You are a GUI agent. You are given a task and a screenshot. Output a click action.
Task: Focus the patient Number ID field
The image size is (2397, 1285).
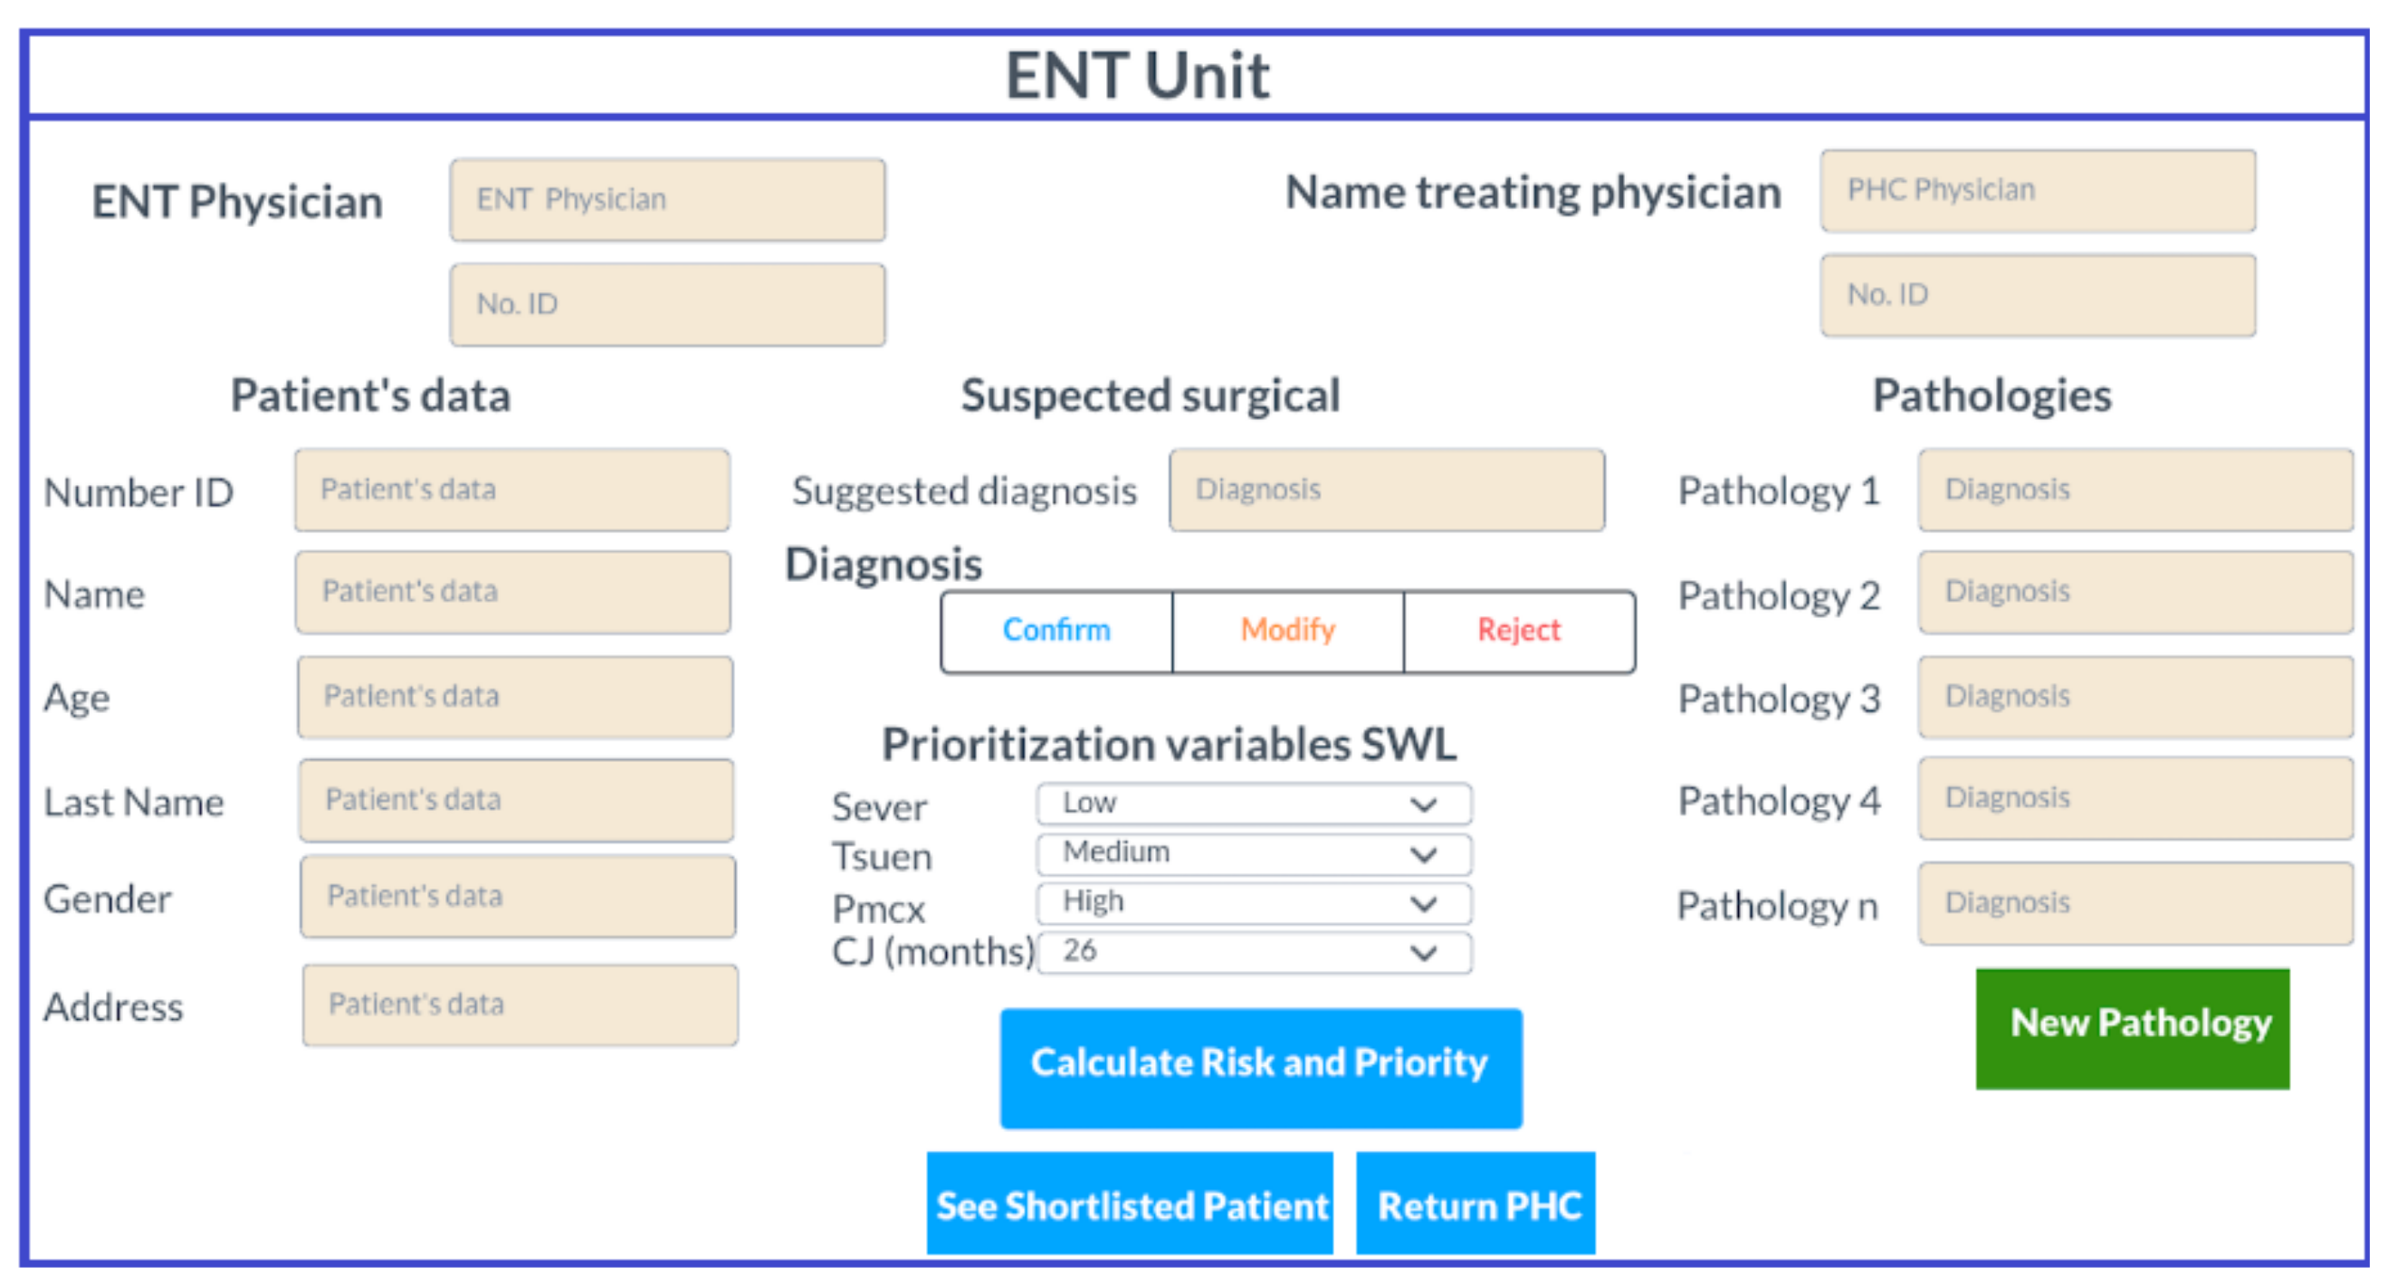[x=511, y=490]
